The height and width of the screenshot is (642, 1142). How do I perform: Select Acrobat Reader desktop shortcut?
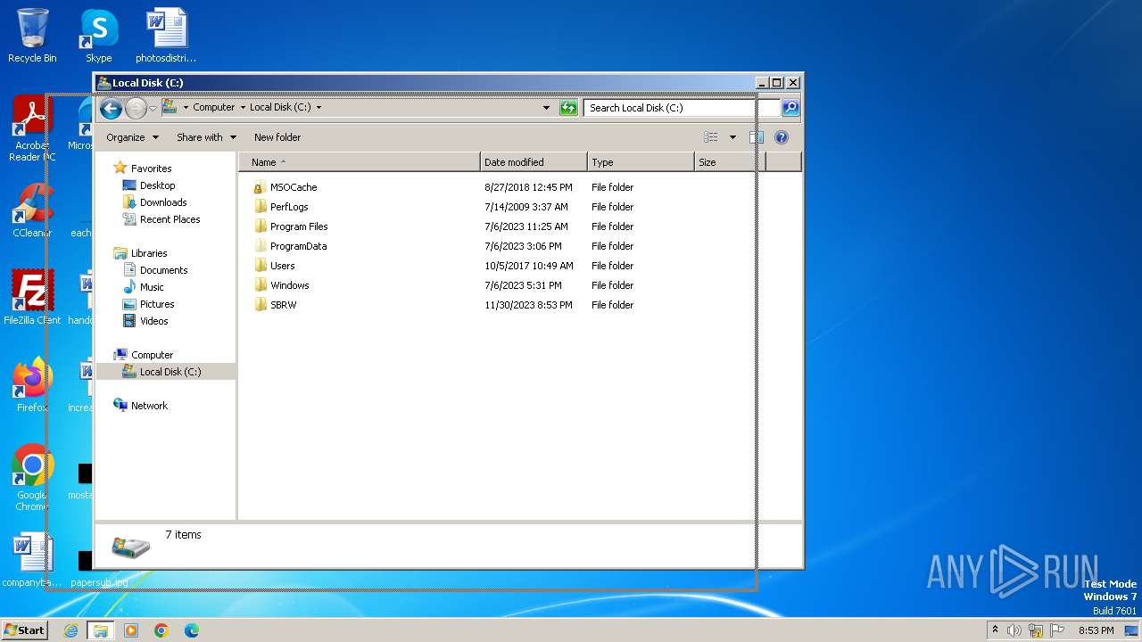(32, 129)
